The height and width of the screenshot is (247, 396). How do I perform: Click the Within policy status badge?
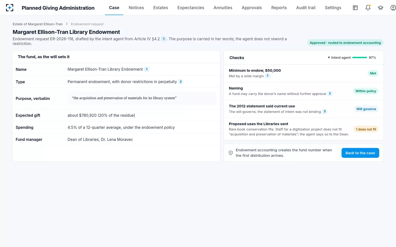pos(366,91)
